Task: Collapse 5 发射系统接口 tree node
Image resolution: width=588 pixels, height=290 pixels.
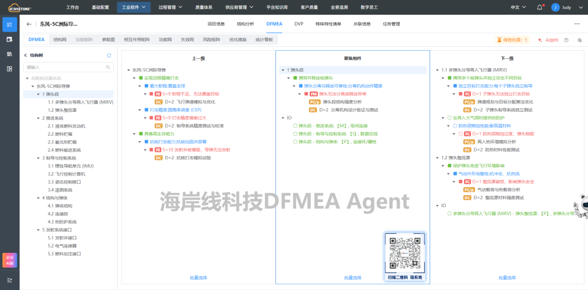Action: point(39,230)
